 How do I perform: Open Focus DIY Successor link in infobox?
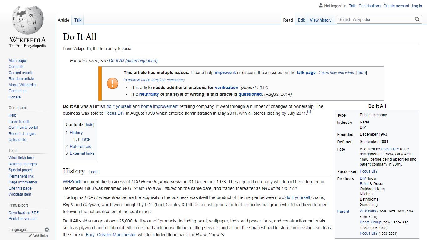pyautogui.click(x=369, y=171)
